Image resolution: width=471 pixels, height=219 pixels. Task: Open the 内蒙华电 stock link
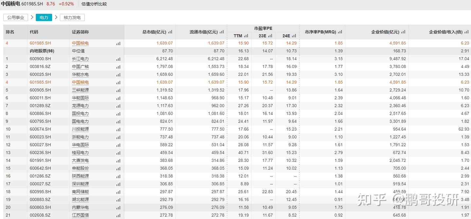click(80, 208)
